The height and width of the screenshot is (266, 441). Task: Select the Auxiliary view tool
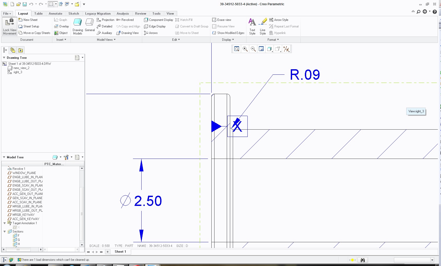(x=104, y=33)
